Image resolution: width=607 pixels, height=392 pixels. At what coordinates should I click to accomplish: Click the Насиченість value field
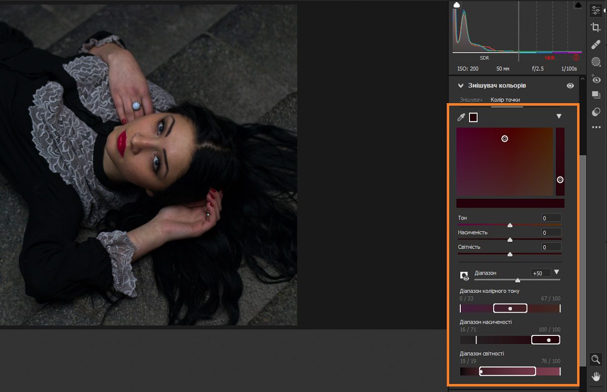coord(551,233)
